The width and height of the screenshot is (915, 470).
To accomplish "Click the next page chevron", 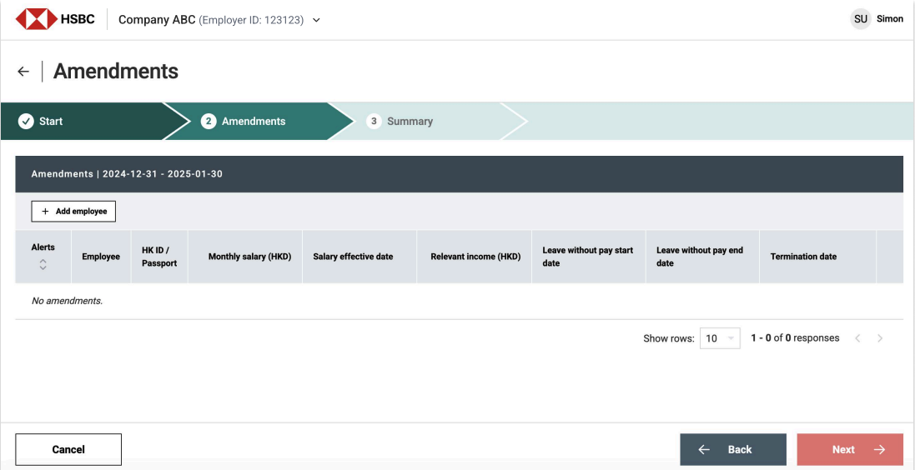I will (880, 338).
